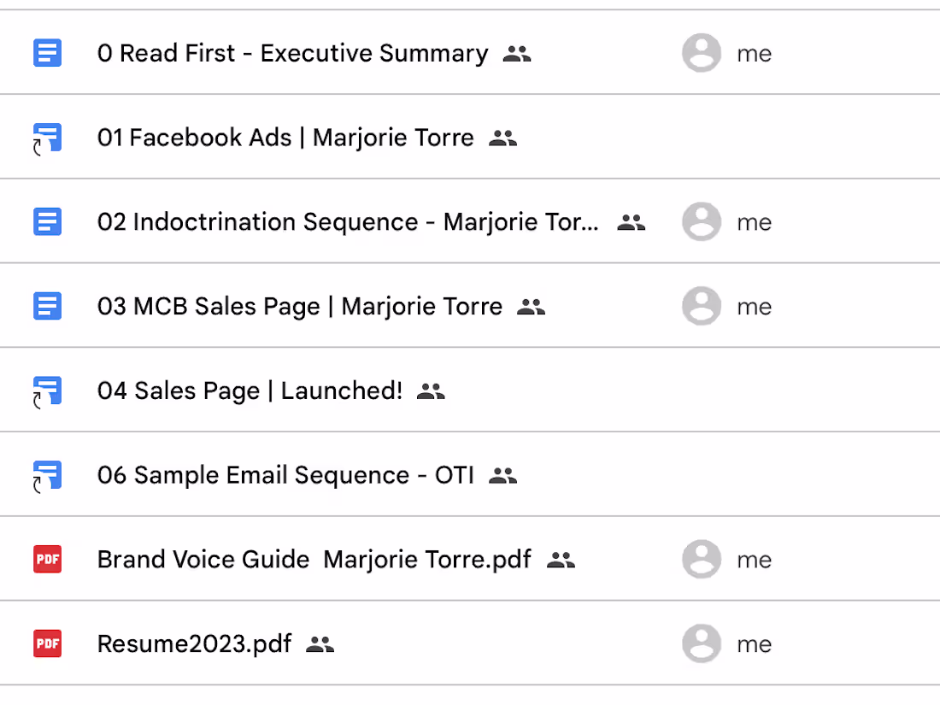Image resolution: width=940 pixels, height=705 pixels.
Task: Click shortcut icon beside 04 Sales Page Launched
Action: coord(48,391)
